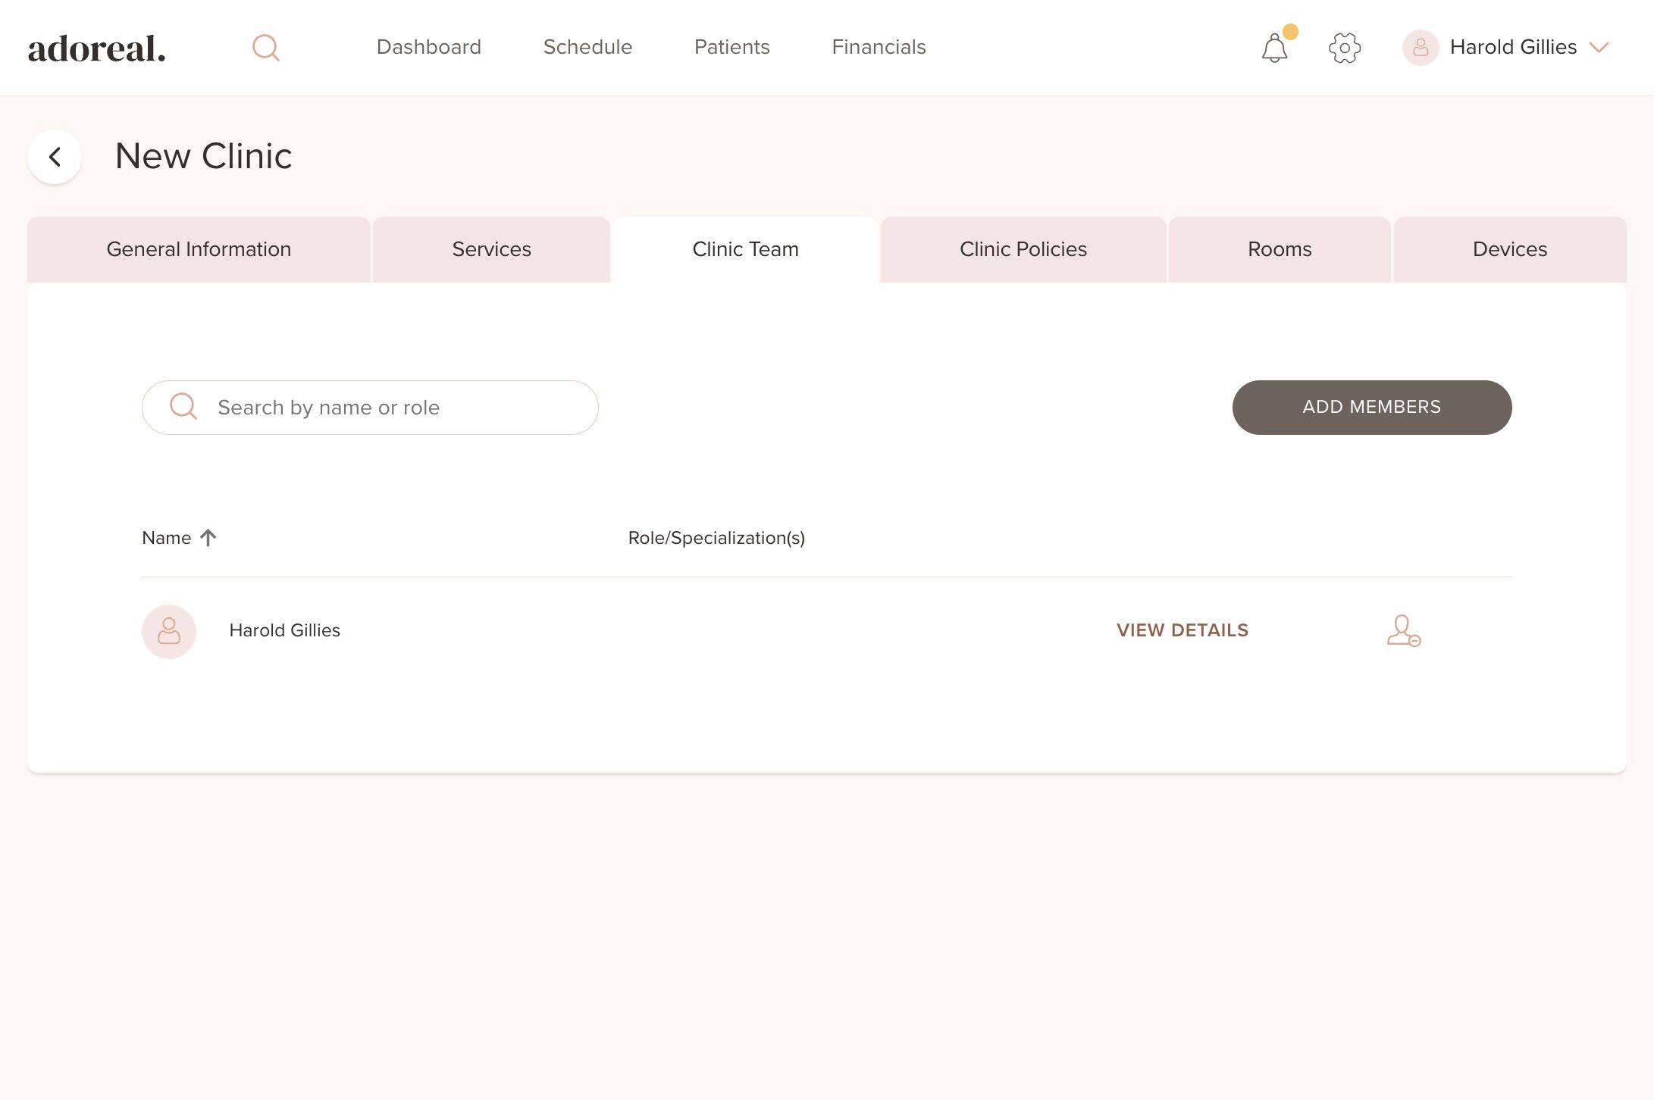The width and height of the screenshot is (1654, 1100).
Task: Open the Dashboard menu
Action: point(429,47)
